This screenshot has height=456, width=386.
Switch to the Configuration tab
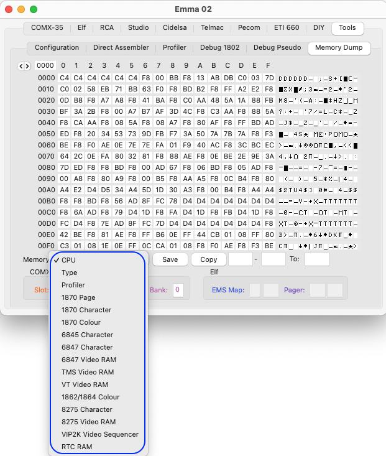57,47
